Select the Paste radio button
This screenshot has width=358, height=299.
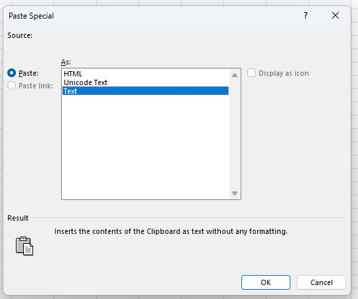tap(12, 73)
